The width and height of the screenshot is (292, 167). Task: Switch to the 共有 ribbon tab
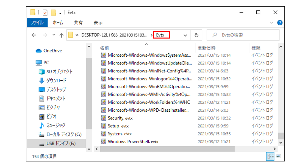(x=78, y=22)
